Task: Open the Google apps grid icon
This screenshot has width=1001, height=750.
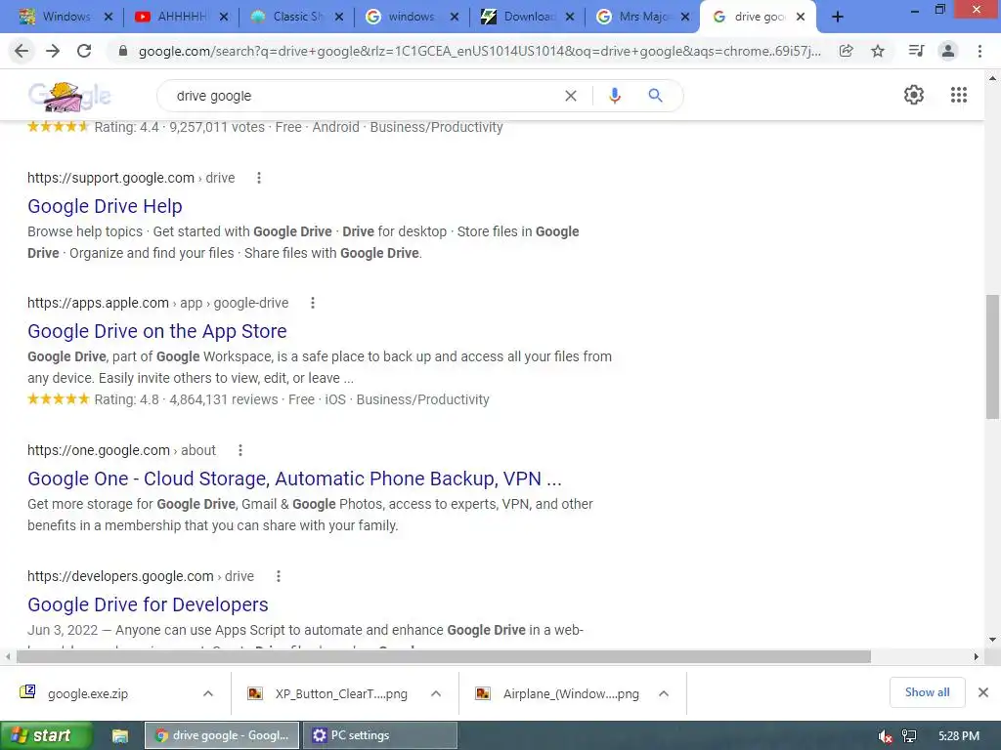Action: point(959,95)
